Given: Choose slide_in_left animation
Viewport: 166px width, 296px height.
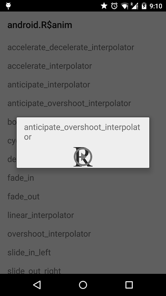Looking at the screenshot, I should [83, 253].
